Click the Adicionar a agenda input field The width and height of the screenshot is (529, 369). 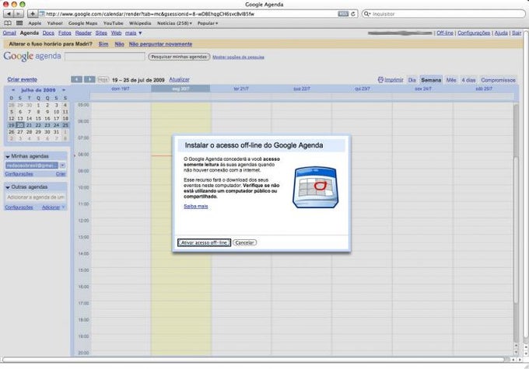[x=36, y=197]
